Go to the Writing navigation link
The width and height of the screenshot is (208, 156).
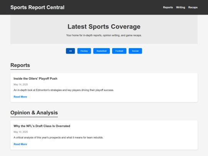[181, 7]
